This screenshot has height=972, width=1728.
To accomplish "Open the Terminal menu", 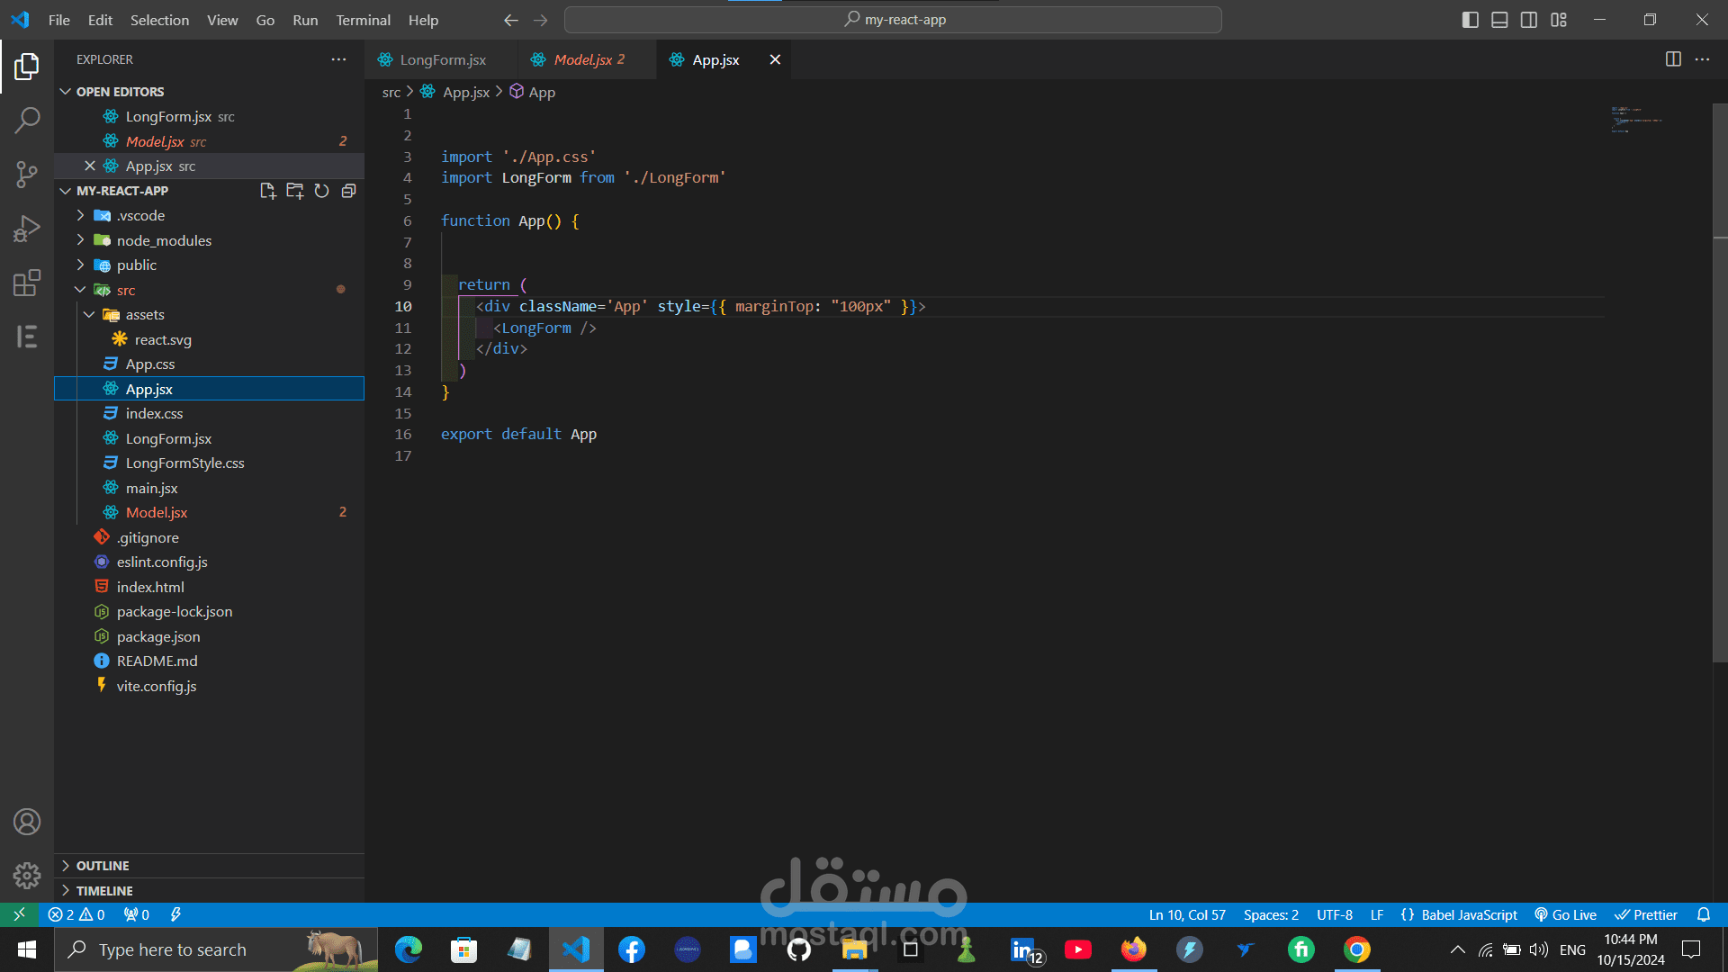I will tap(363, 20).
